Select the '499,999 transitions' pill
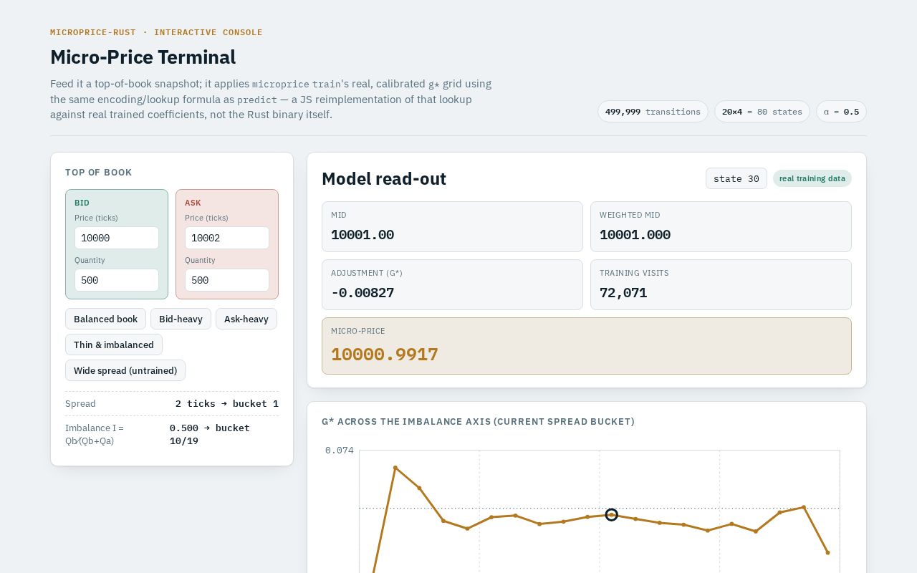The image size is (917, 573). 653,112
